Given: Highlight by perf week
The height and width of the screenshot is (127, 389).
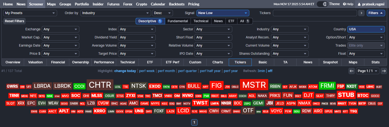Looking at the screenshot, I should (147, 71).
